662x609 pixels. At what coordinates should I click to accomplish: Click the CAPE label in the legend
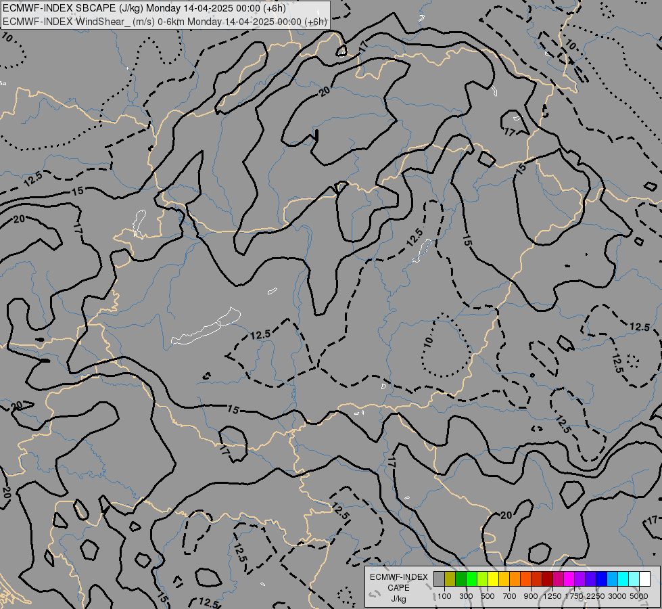coord(398,588)
